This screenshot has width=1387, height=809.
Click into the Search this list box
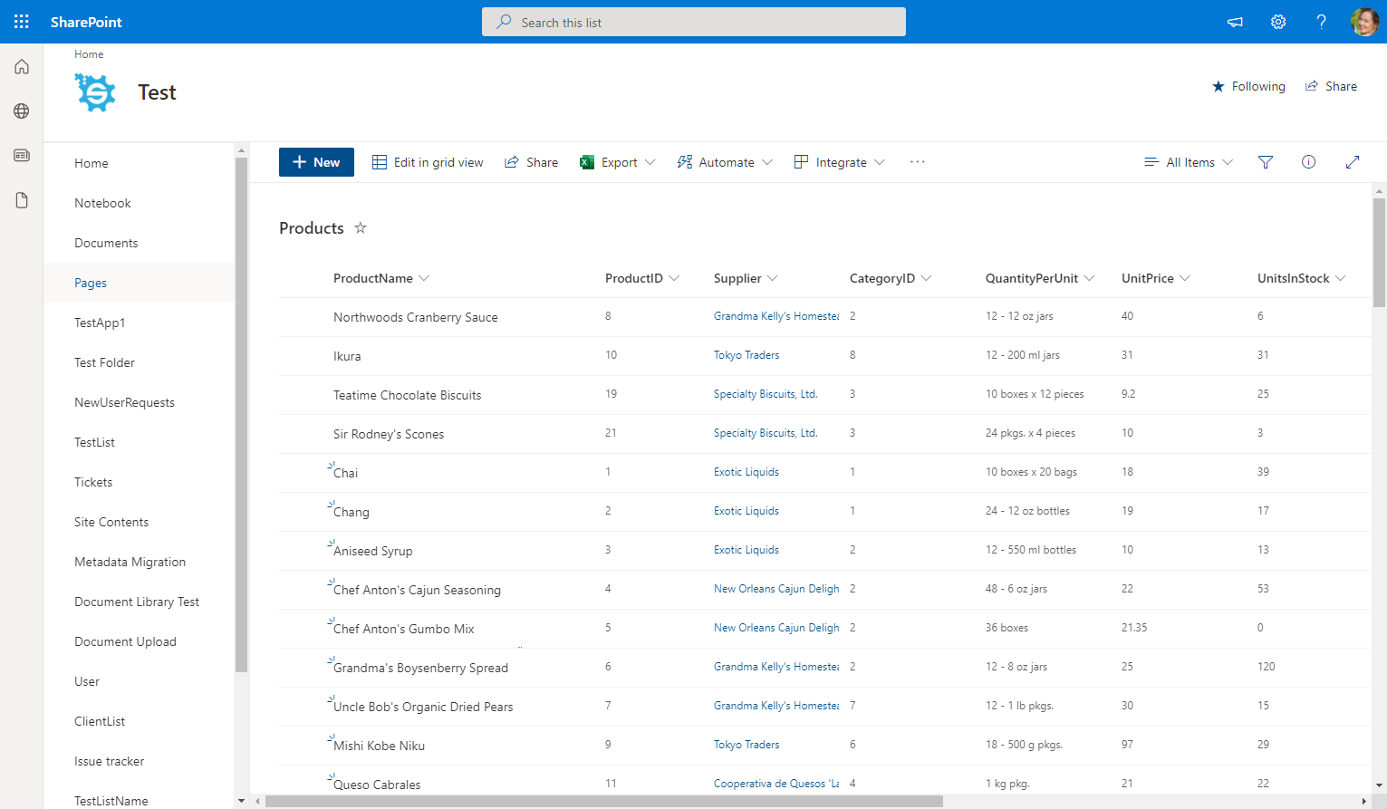[694, 22]
